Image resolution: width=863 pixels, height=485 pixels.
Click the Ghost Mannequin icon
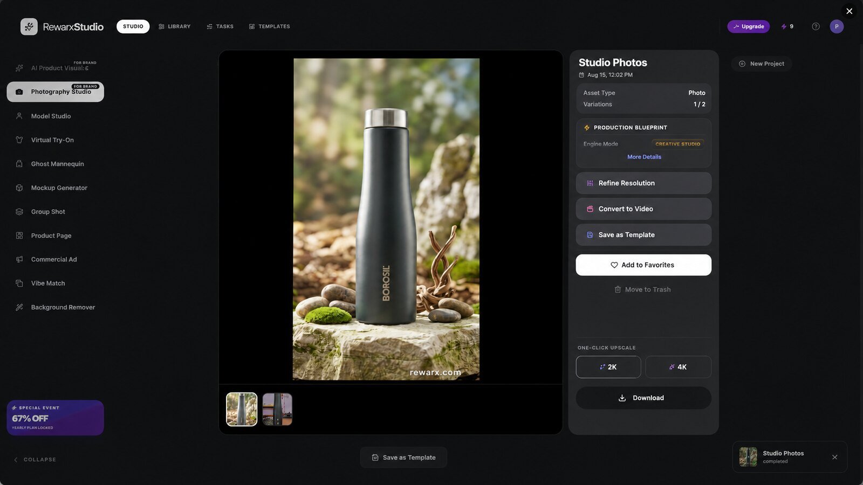(x=19, y=164)
